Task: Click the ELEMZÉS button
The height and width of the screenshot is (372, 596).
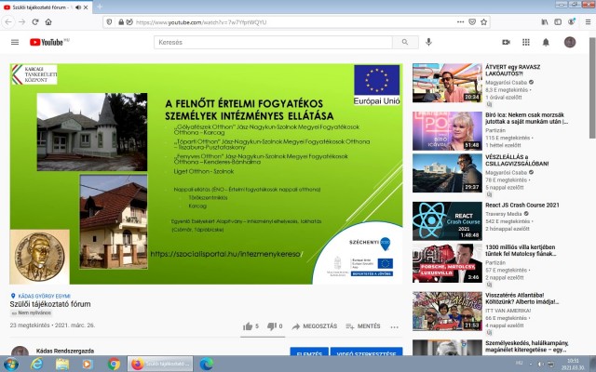Action: click(309, 352)
